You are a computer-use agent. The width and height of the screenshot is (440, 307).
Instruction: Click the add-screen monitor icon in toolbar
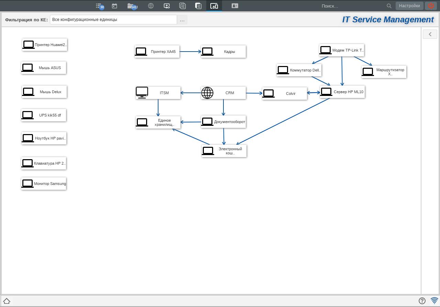pos(167,6)
